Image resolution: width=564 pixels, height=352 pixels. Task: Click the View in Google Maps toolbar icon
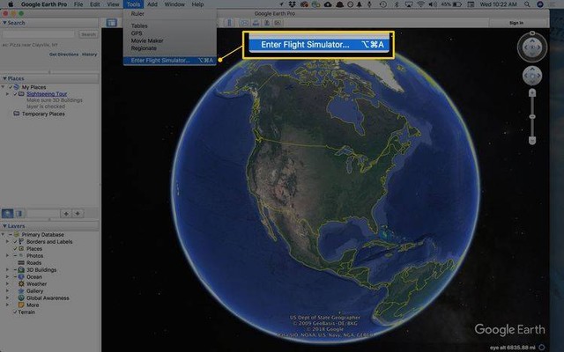pos(278,23)
